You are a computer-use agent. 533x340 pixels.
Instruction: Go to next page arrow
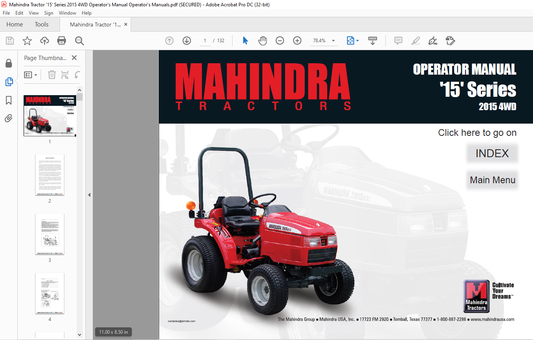coord(187,41)
